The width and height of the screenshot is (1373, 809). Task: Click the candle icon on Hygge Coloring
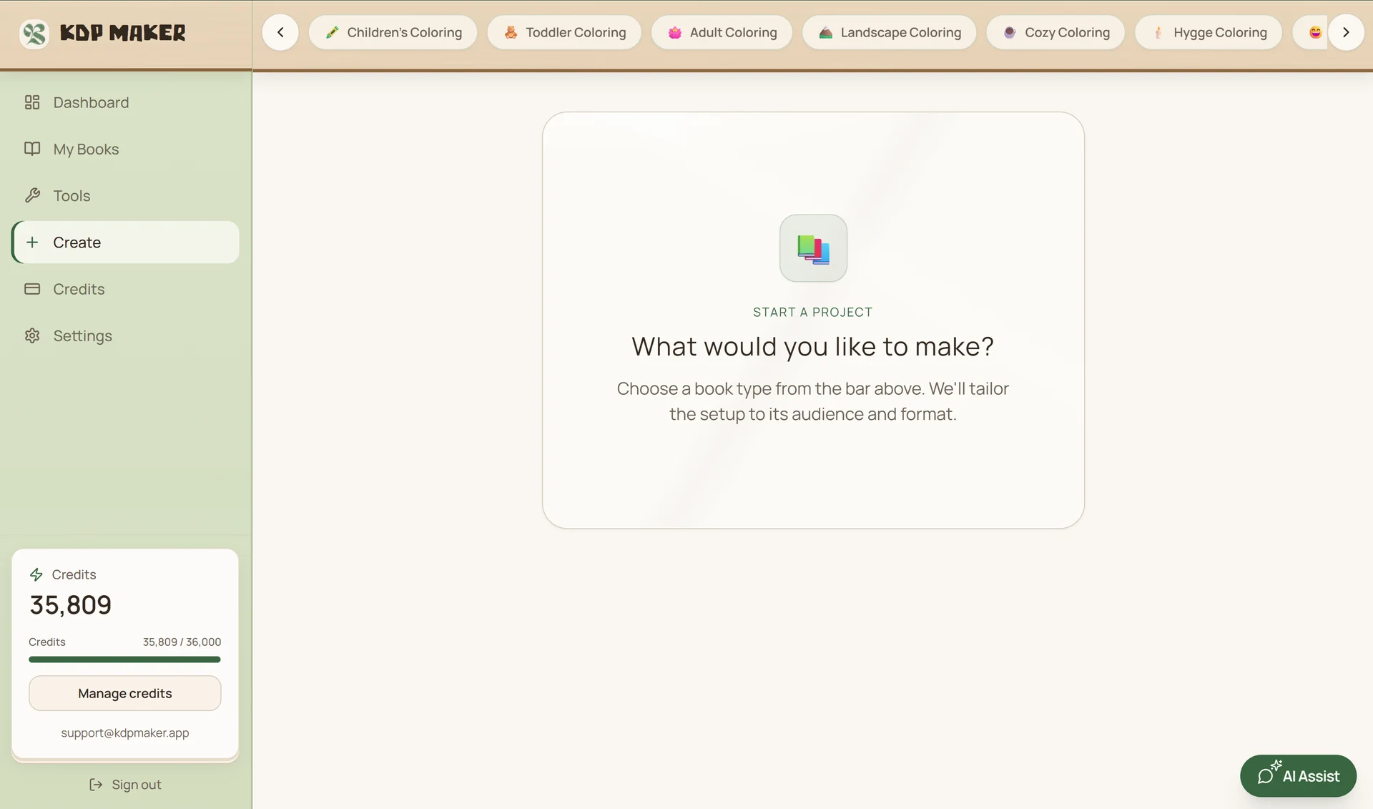pos(1158,32)
